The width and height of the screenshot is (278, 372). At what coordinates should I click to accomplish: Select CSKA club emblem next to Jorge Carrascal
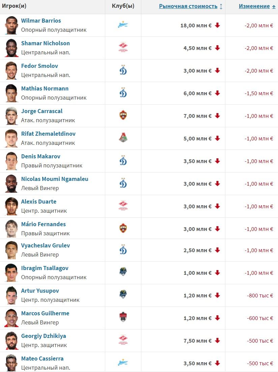pos(123,115)
